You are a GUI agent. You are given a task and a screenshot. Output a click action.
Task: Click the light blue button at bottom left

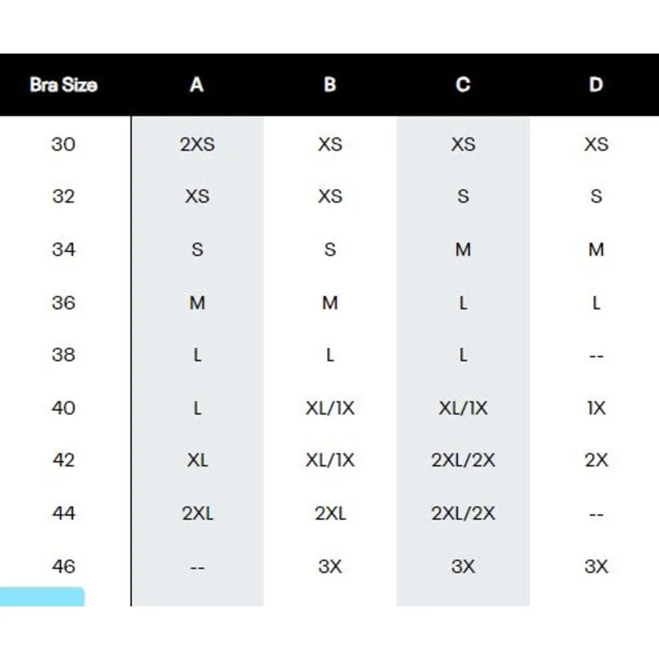point(42,596)
